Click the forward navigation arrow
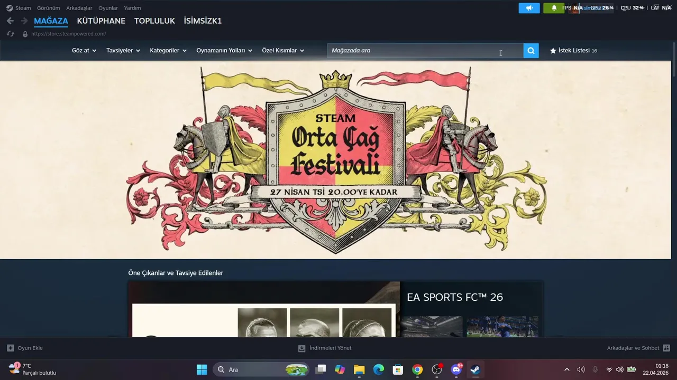The height and width of the screenshot is (380, 677). point(24,21)
